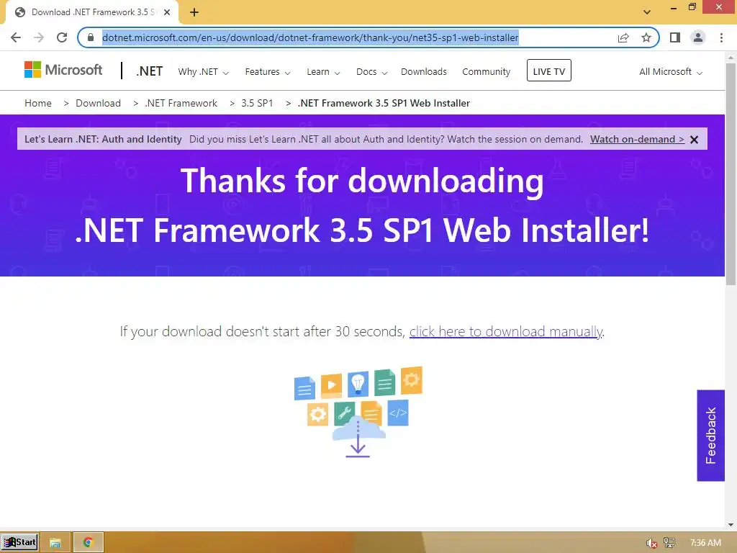
Task: Open a new tab with the plus button
Action: (x=194, y=12)
